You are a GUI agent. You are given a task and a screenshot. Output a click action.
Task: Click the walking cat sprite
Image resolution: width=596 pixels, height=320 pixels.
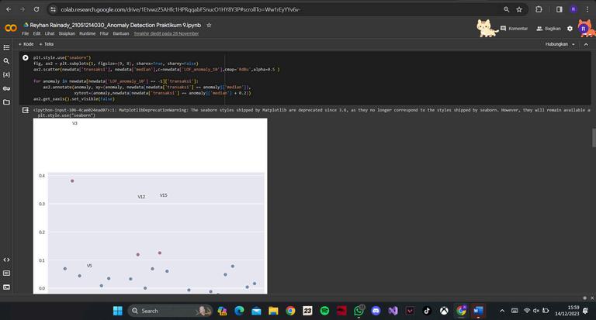coord(486,28)
